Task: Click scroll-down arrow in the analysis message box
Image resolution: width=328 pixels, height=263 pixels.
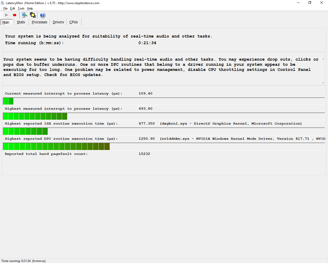Action: click(323, 83)
